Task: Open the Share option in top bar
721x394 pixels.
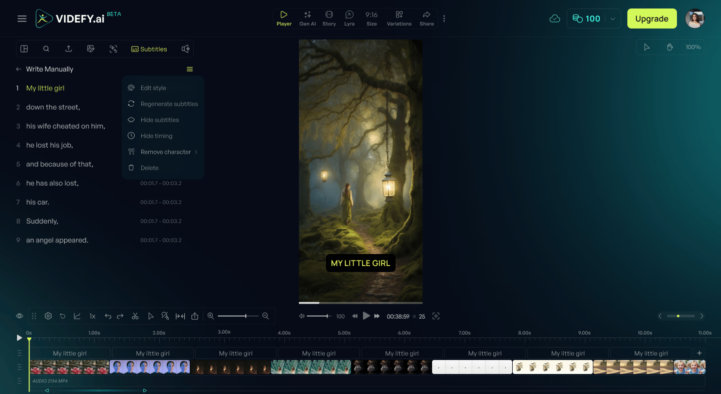Action: pyautogui.click(x=427, y=18)
